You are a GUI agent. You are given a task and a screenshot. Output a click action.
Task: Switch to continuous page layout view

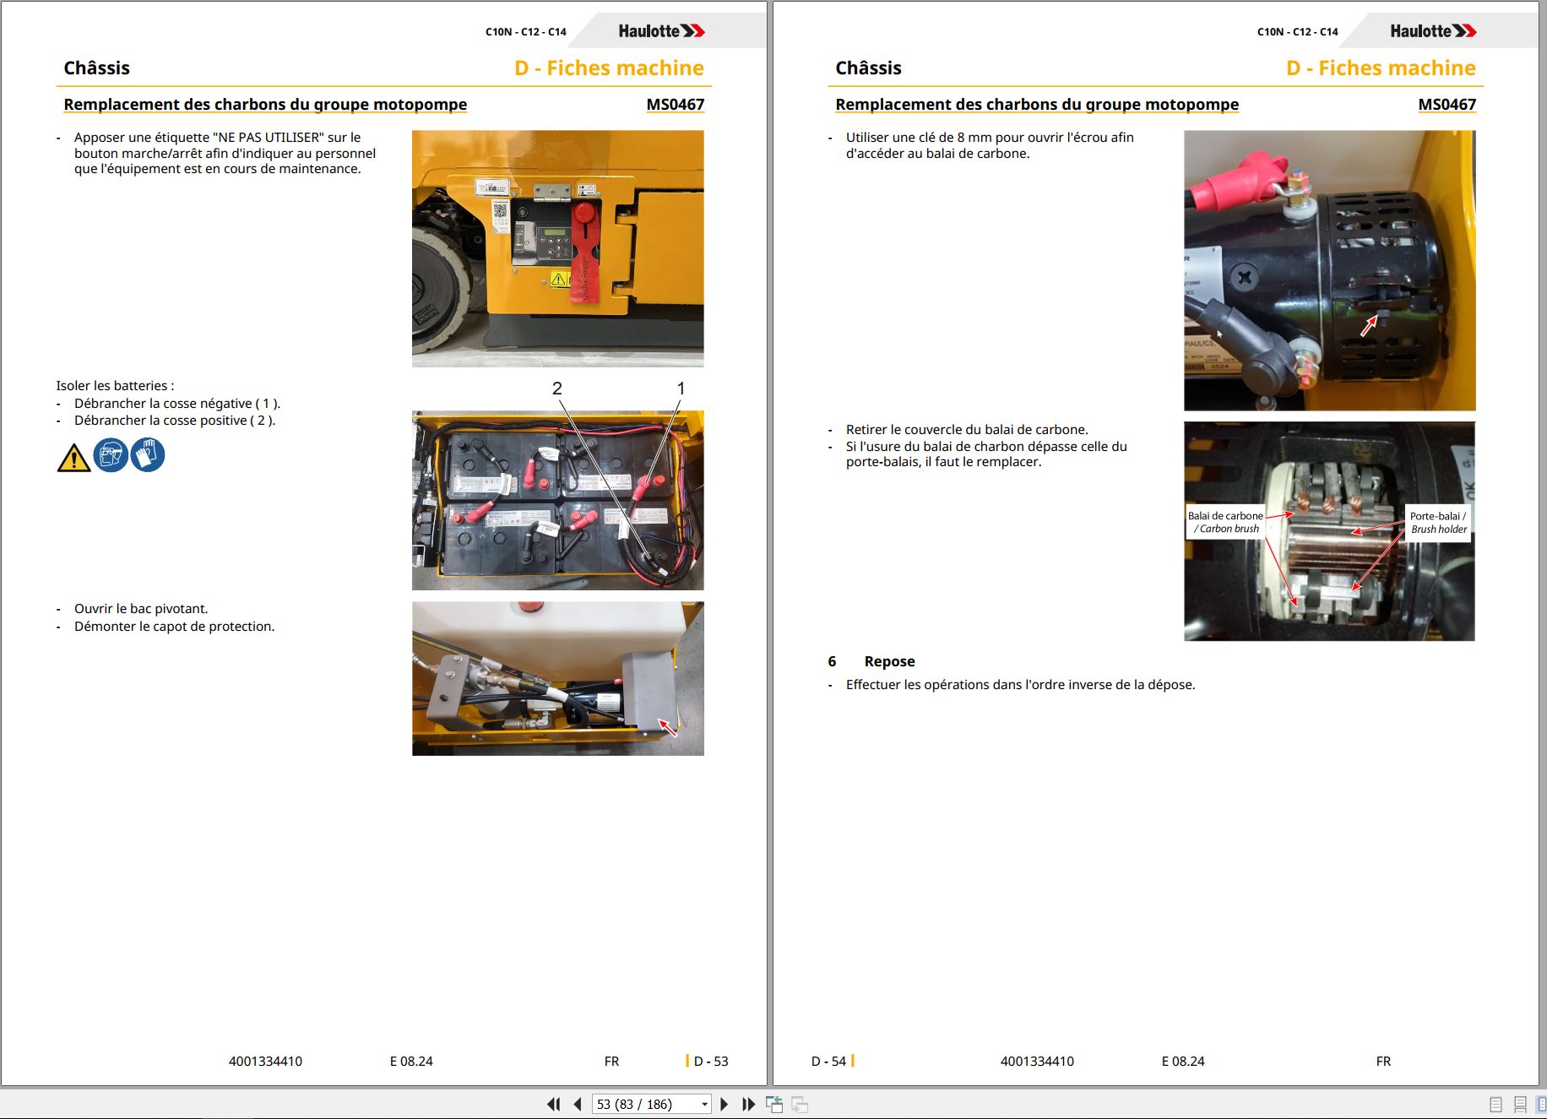(x=1520, y=1104)
